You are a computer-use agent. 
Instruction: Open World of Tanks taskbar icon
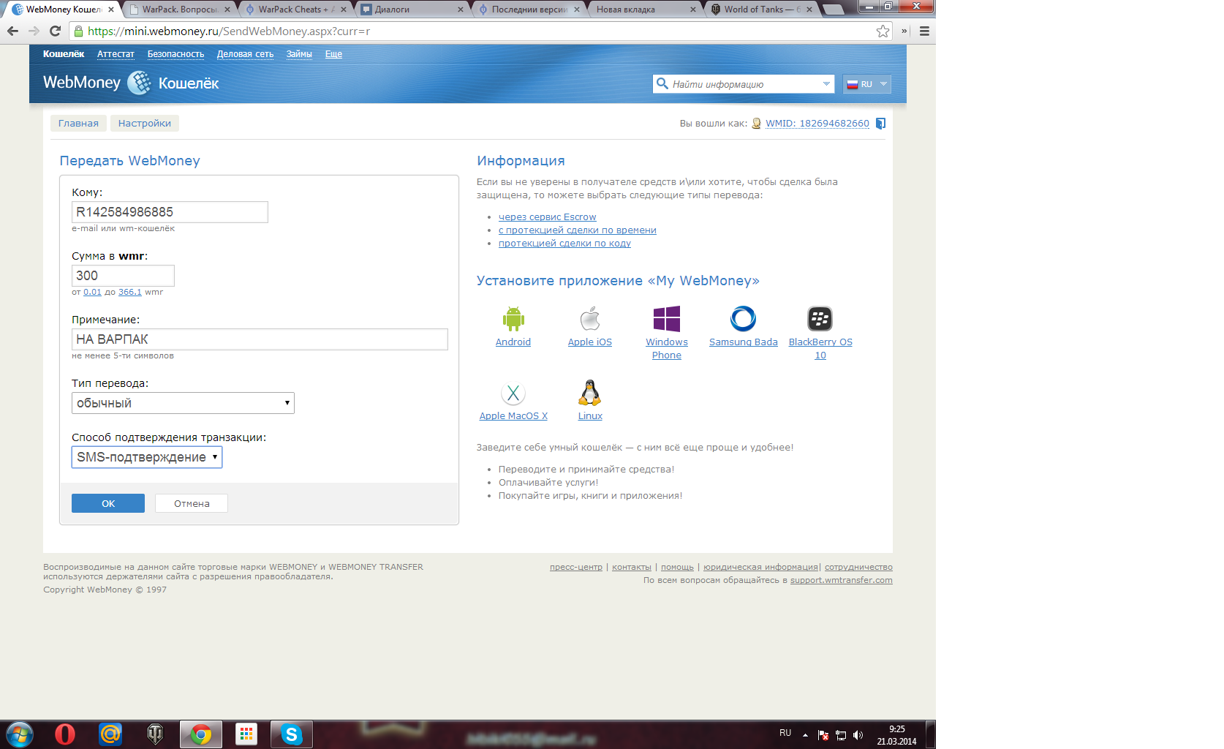pyautogui.click(x=156, y=734)
